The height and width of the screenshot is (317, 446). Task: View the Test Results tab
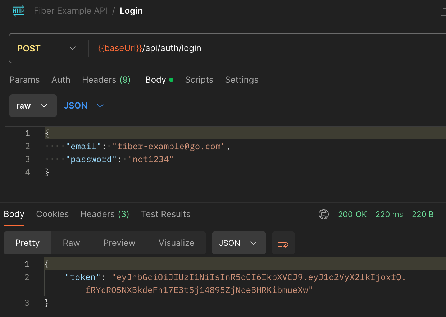166,214
